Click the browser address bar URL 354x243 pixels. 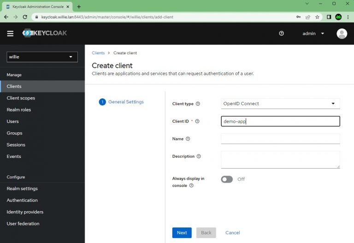click(x=107, y=17)
